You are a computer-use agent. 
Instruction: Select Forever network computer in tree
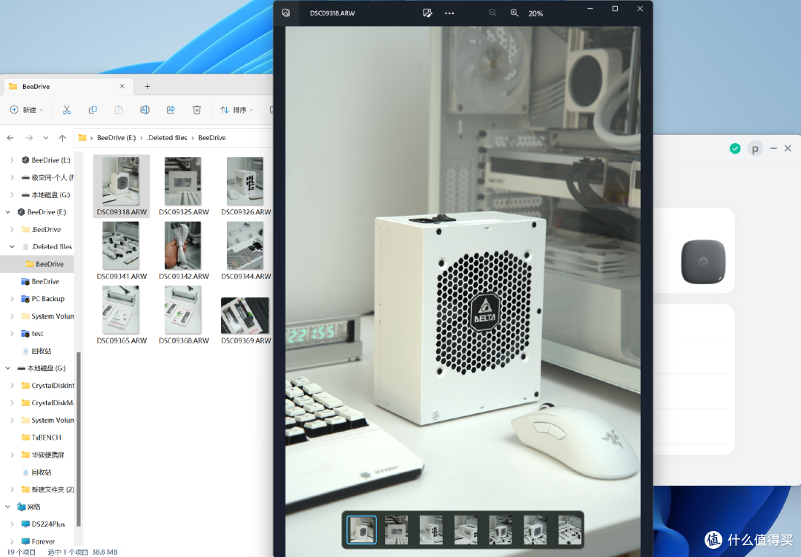point(39,541)
